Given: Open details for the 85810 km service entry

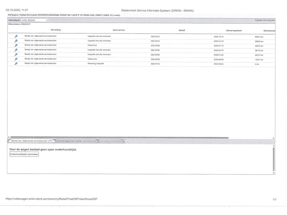Looking at the screenshot, I should click(16, 36).
